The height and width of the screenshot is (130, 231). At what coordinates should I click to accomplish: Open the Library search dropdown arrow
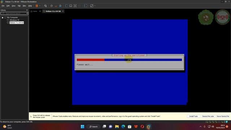click(27, 13)
